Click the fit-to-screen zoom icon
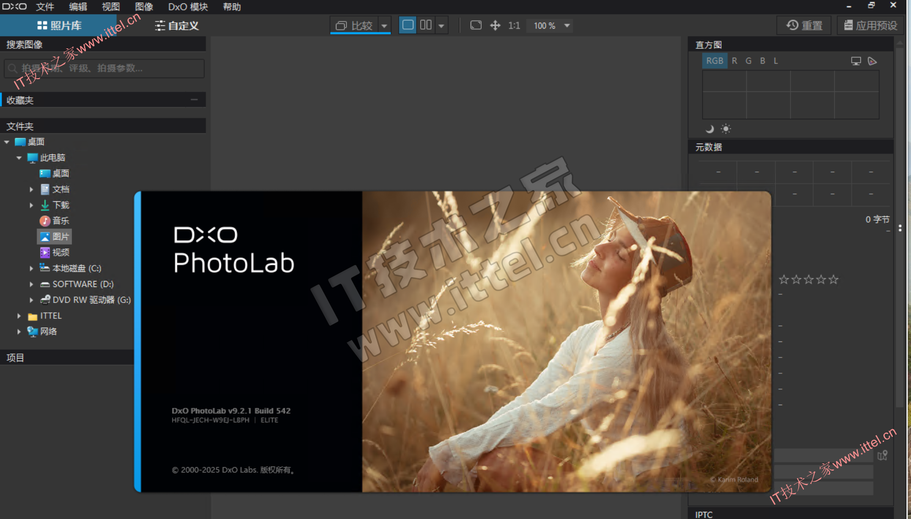This screenshot has width=911, height=519. 476,25
